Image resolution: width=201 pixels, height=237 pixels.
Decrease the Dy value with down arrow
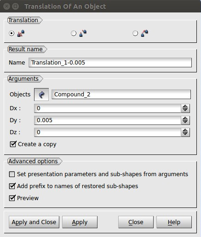click(185, 122)
